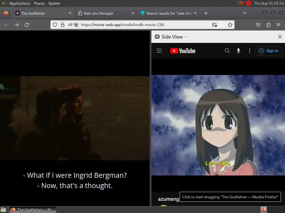Sign in to YouTube
The image size is (285, 213).
click(269, 51)
